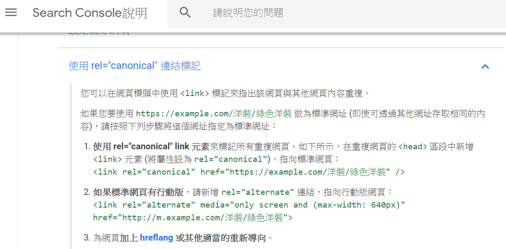
Task: Click the href="http://m.example.com/洋裝/綠色洋裝" code line
Action: point(193,217)
